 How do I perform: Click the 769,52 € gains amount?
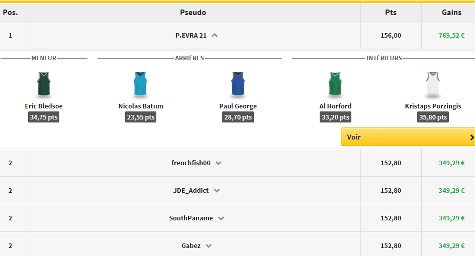(451, 36)
